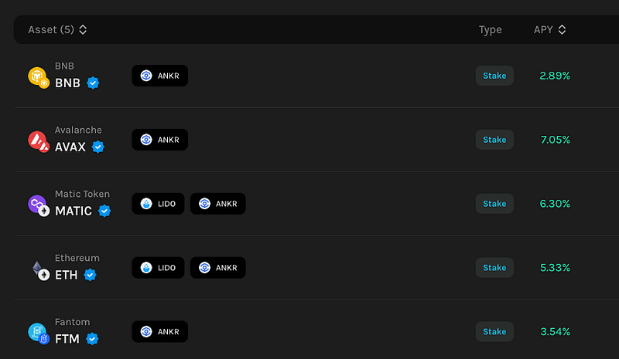Select the ANKR provider chip for BNB
Screen dimensions: 619x359
[x=160, y=76]
